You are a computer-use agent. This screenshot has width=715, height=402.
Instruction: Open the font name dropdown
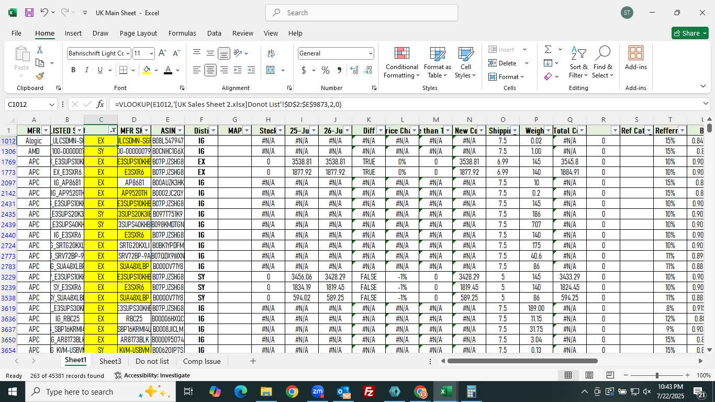point(127,53)
